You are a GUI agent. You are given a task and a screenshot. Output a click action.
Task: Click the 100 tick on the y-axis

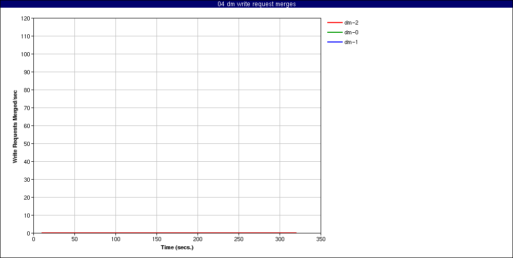click(x=26, y=54)
